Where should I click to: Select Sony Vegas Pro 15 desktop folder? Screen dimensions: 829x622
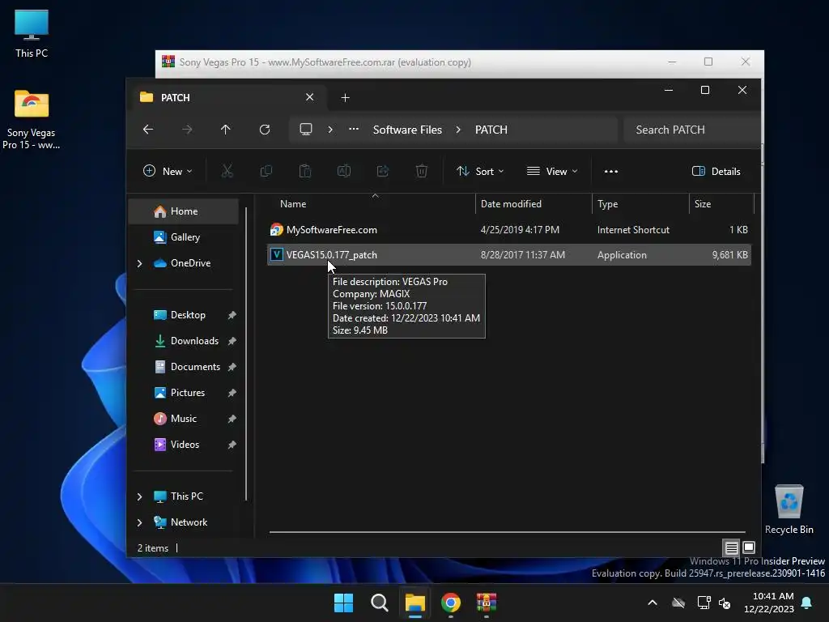(32, 120)
